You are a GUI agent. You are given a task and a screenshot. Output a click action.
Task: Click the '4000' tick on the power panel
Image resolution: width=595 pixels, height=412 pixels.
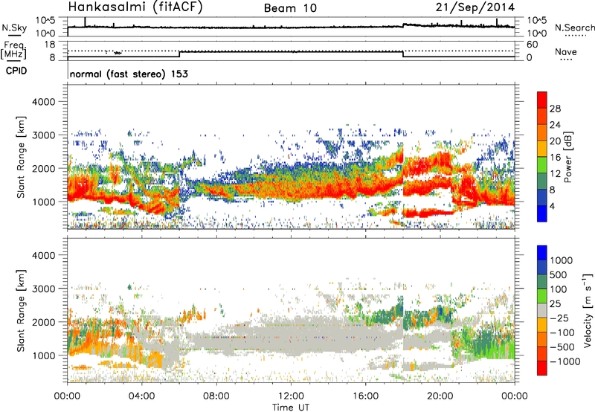(44, 102)
